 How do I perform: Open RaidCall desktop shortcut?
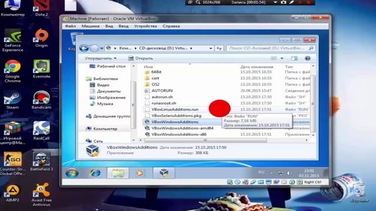click(x=42, y=131)
